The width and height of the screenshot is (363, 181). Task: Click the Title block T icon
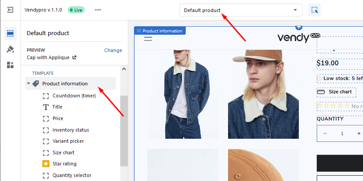tap(46, 107)
